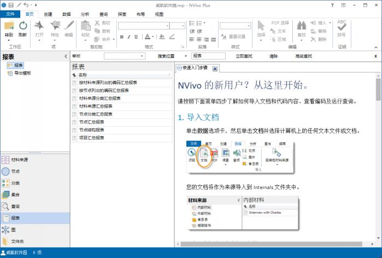The width and height of the screenshot is (382, 258).
Task: Click the 粘贴 paste icon
Action: (x=85, y=26)
